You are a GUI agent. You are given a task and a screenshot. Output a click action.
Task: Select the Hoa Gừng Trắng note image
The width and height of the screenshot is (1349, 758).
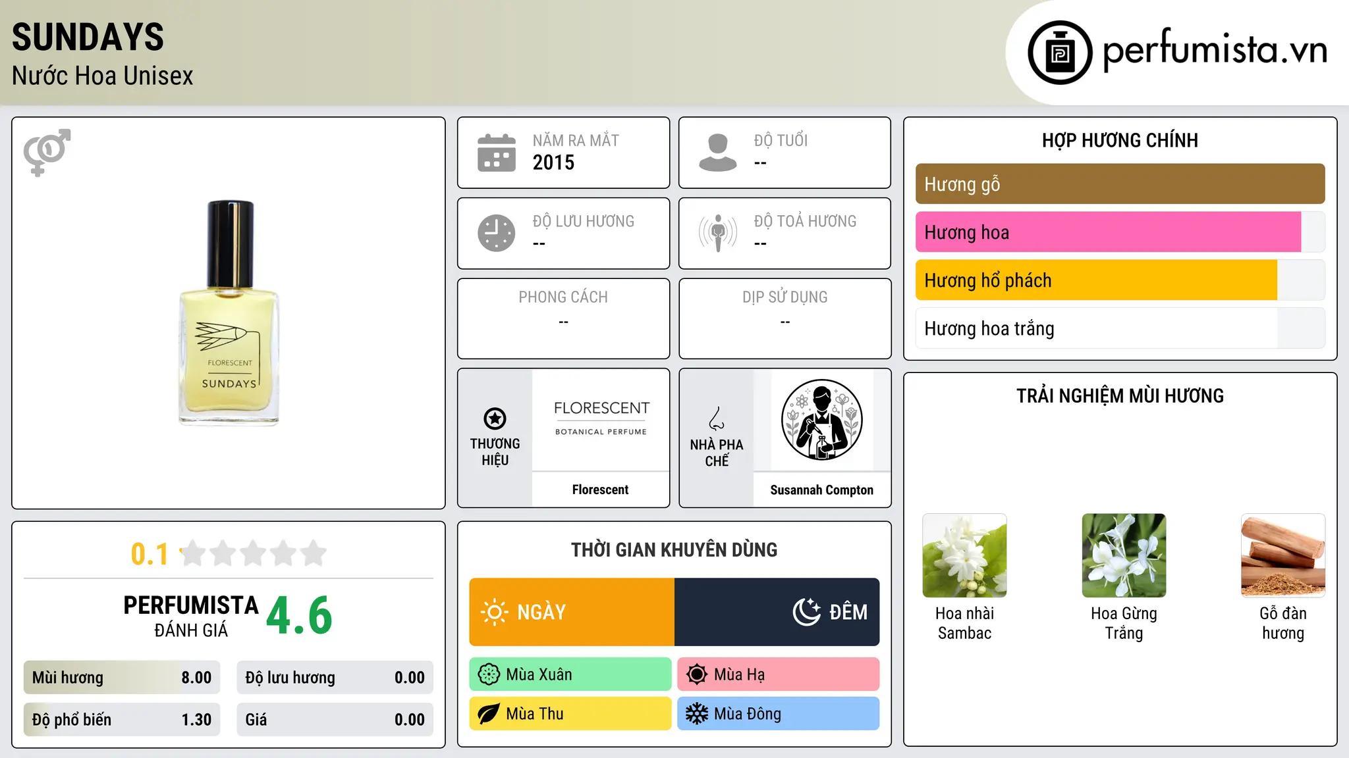pyautogui.click(x=1124, y=555)
